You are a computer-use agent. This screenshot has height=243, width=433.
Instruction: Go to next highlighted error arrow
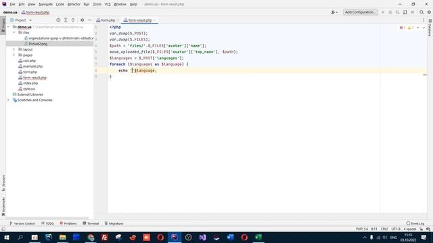point(424,28)
